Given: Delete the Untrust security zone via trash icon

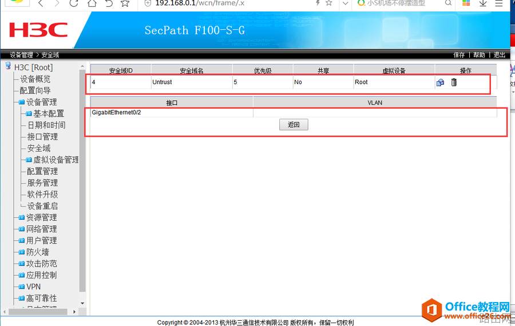Looking at the screenshot, I should [x=454, y=82].
